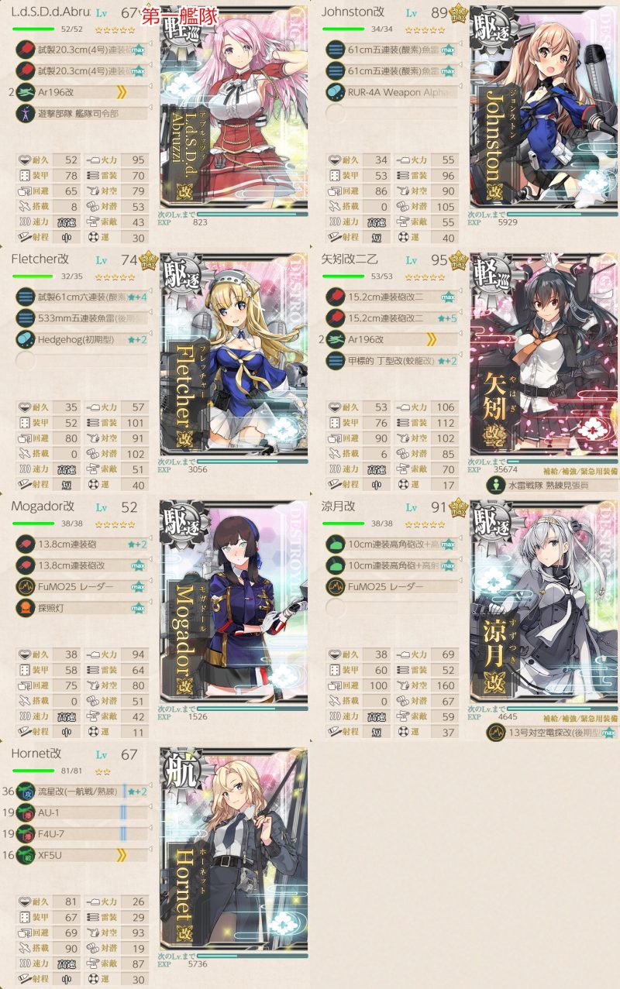Click the Mogador改 ship name
This screenshot has height=989, width=620.
[43, 507]
